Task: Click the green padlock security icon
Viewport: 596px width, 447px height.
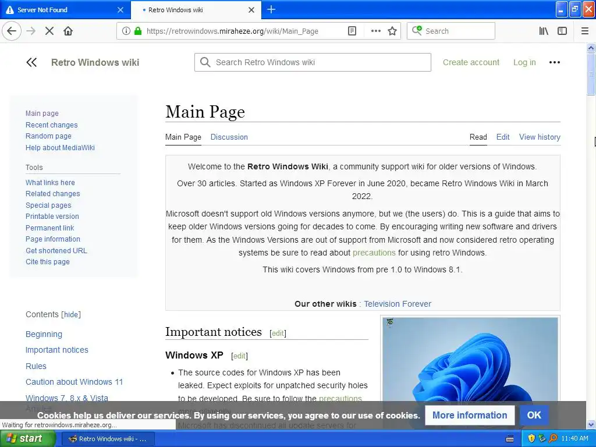Action: point(138,31)
